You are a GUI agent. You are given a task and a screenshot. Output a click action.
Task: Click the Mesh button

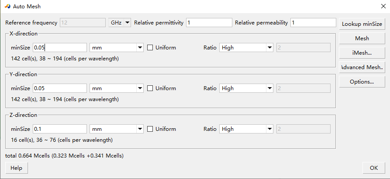[362, 39]
